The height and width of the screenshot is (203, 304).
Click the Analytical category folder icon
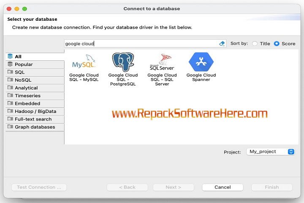point(10,88)
